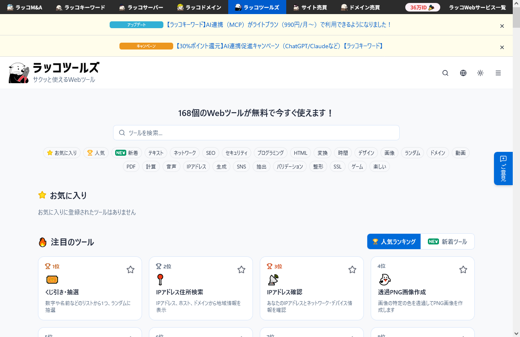
Task: Filter by セキュリティ tag
Action: coord(236,153)
